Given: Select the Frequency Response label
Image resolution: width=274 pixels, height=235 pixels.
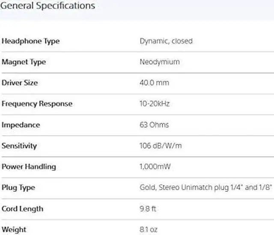Looking at the screenshot, I should tap(37, 104).
